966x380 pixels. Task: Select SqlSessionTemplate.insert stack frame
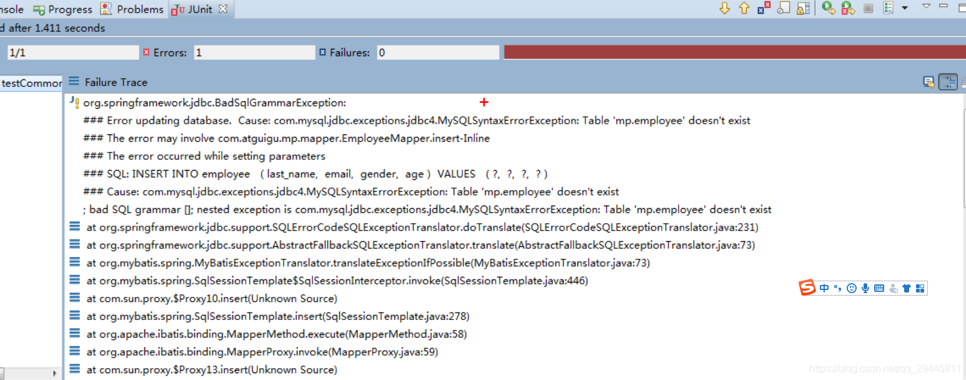(x=278, y=316)
